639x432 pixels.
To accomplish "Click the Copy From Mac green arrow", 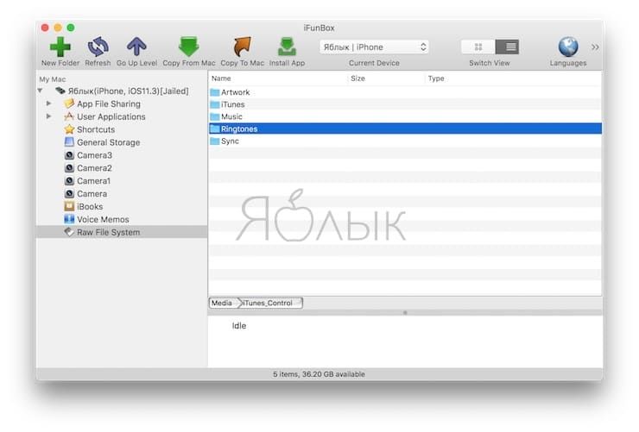I will [x=189, y=47].
